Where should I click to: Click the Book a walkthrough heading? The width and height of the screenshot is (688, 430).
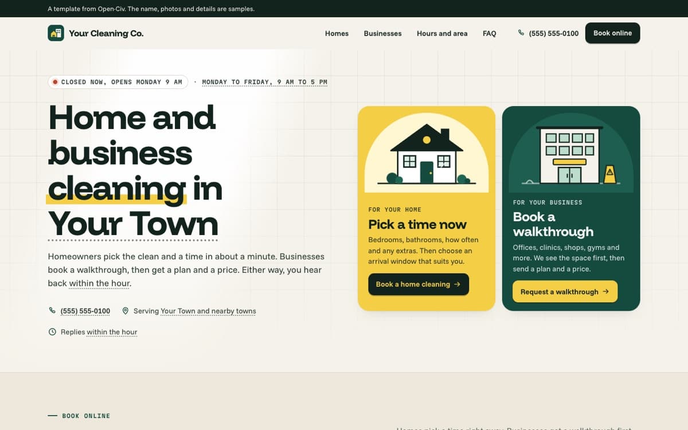[553, 224]
